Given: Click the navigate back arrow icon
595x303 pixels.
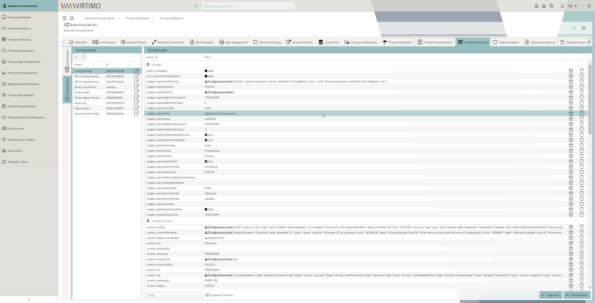Looking at the screenshot, I should (x=65, y=18).
